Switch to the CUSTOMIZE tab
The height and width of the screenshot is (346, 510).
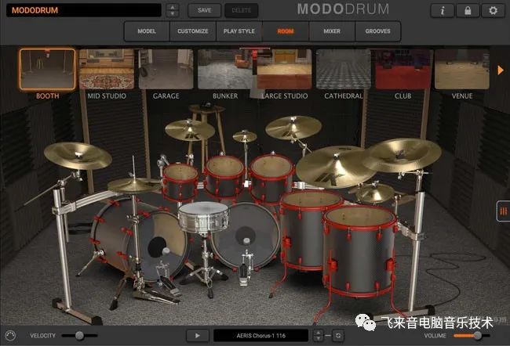pyautogui.click(x=193, y=31)
